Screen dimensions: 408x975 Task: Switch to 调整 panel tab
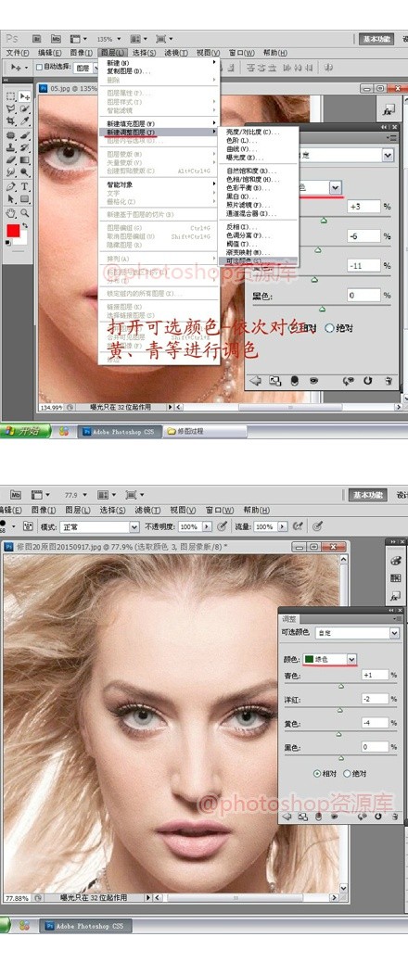(x=290, y=619)
